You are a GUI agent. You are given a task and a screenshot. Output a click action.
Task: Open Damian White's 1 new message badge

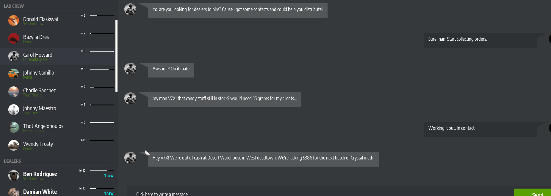(109, 193)
